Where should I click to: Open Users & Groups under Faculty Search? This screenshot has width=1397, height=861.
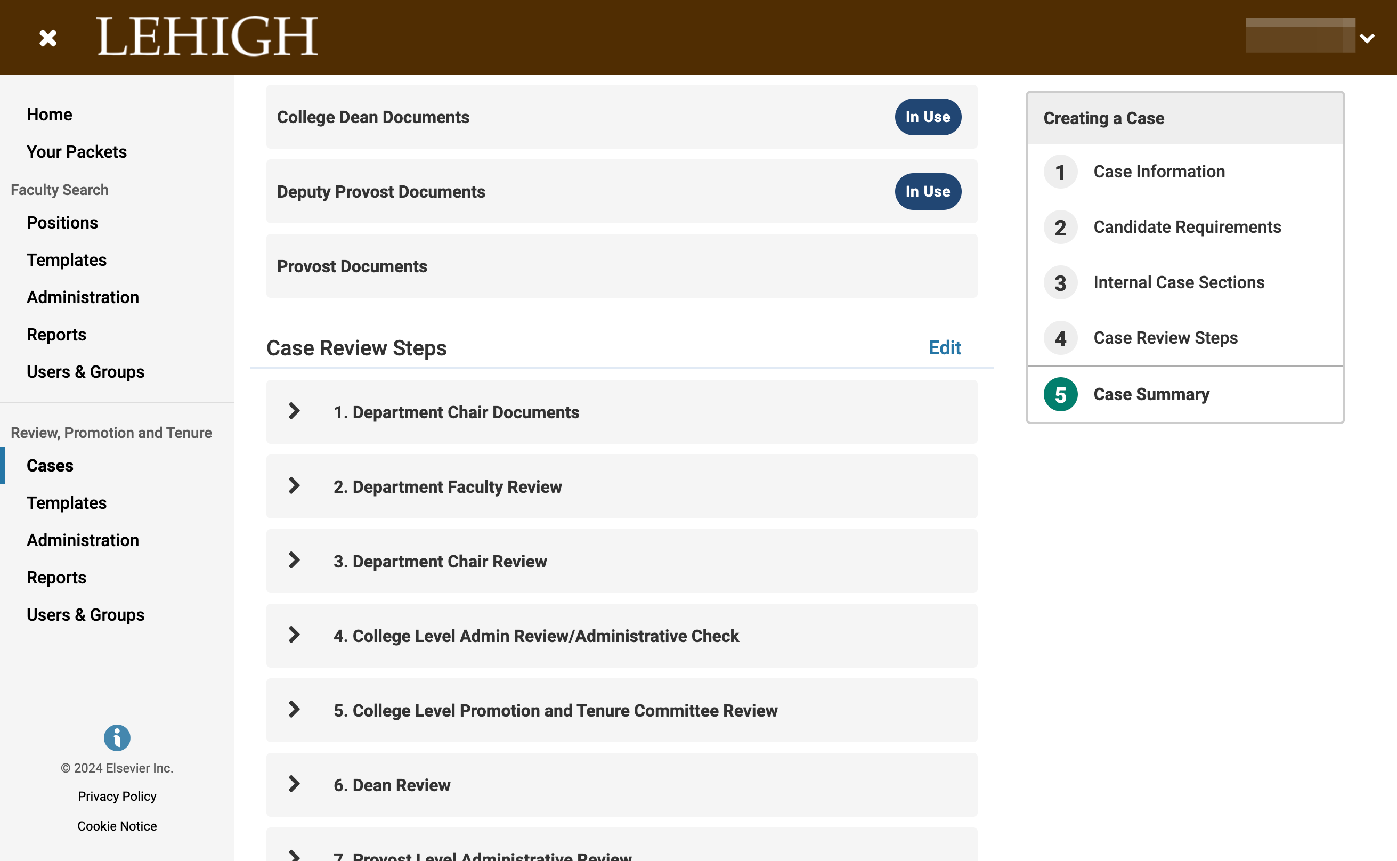click(85, 372)
